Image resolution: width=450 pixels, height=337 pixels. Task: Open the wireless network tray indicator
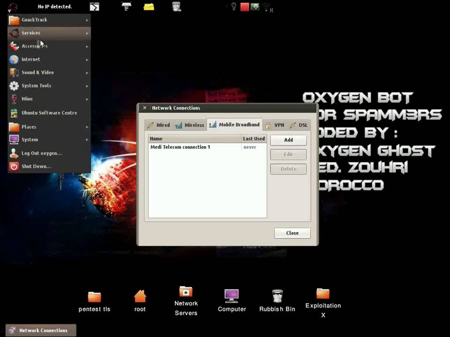pyautogui.click(x=268, y=7)
